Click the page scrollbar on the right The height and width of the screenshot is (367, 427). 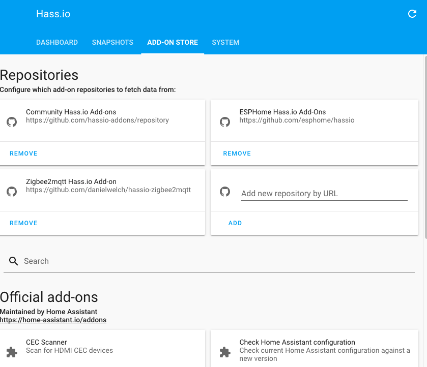(x=425, y=147)
